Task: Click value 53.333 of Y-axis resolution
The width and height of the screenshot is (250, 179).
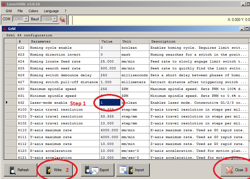Action: point(110,117)
